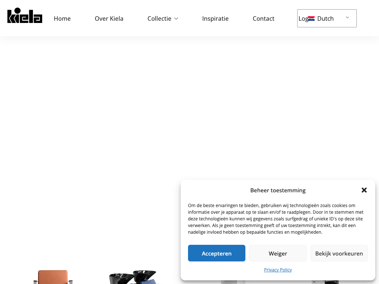379x284 pixels.
Task: Select the black wash basin image
Action: 133,277
